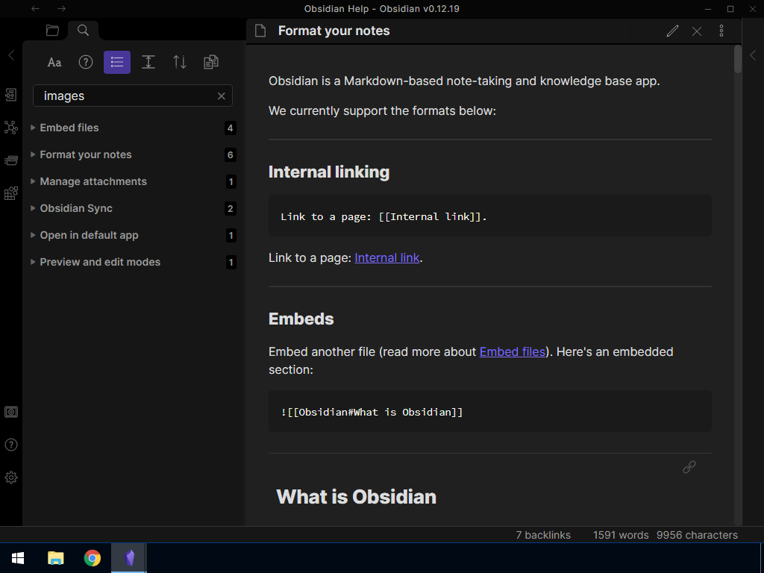Click the Format your notes pane title

point(334,31)
